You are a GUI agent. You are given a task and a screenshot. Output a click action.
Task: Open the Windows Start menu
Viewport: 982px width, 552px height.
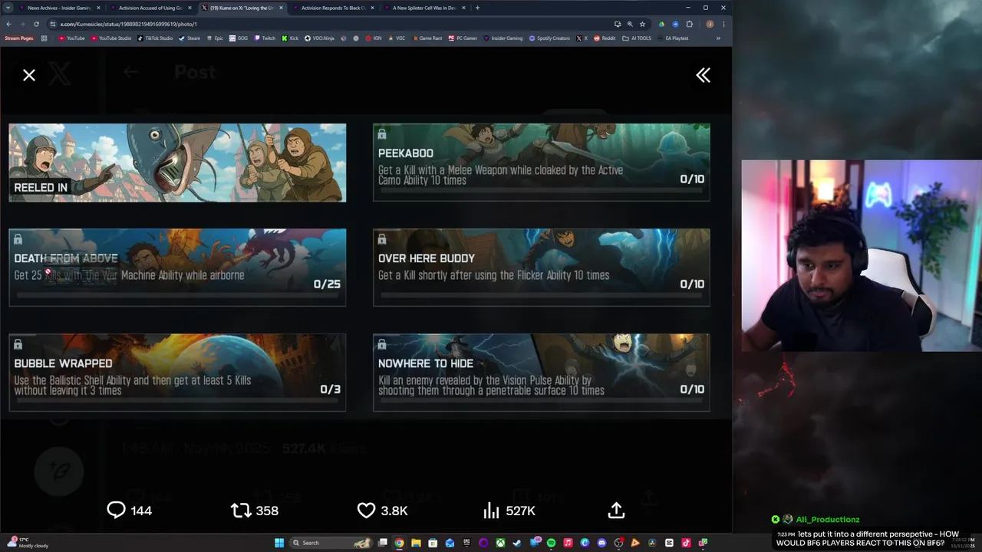(279, 543)
